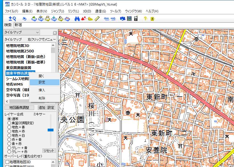234x167 pixels.
Task: Select 地理院地図（新版-標準） in the list
Action: click(x=26, y=62)
